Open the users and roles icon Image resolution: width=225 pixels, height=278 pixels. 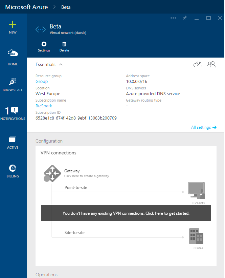coord(211,64)
